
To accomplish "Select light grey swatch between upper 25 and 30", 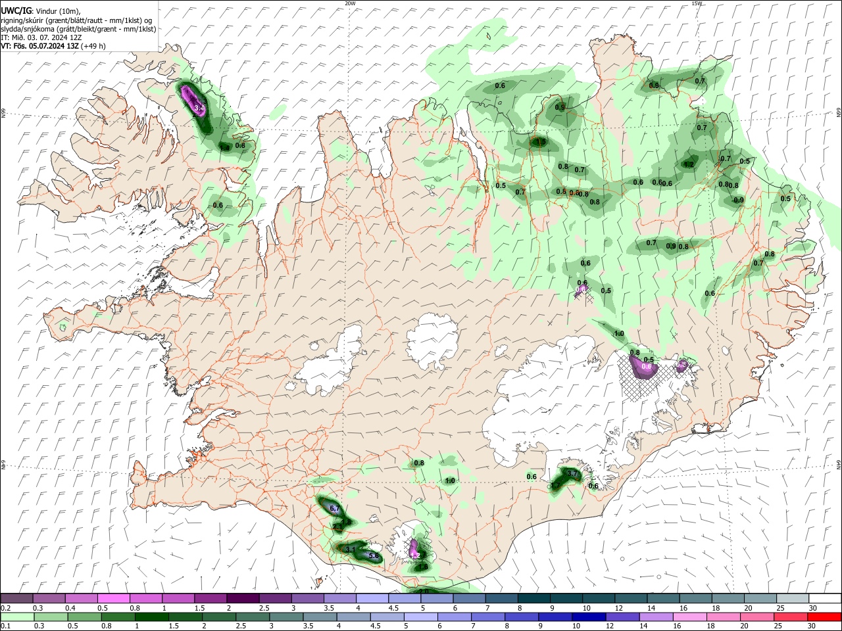I will tap(792, 599).
